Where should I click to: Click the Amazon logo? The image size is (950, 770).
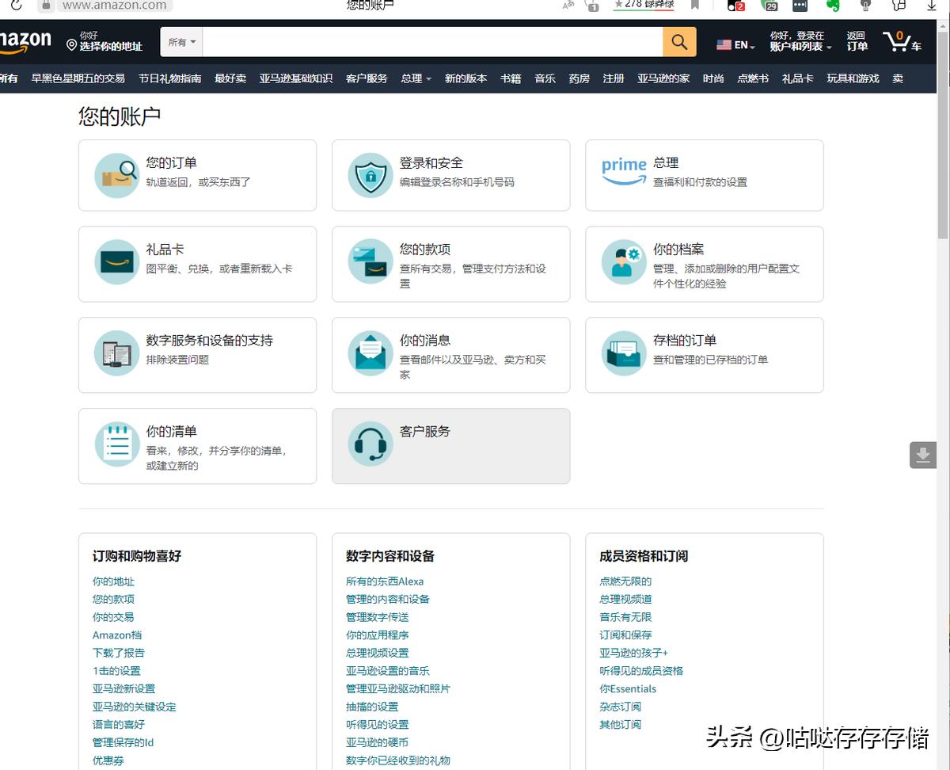click(26, 40)
